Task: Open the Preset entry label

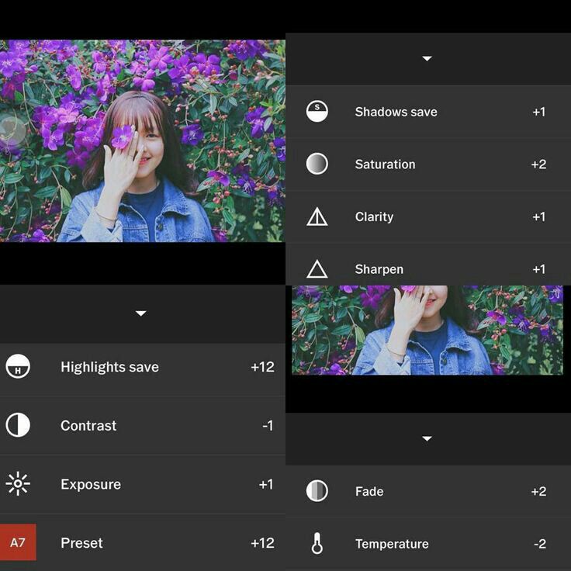Action: coord(81,543)
